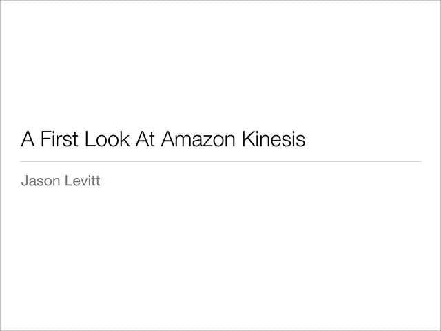Click the final "s" of Kinesis
The width and height of the screenshot is (441, 331).
pyautogui.click(x=300, y=140)
